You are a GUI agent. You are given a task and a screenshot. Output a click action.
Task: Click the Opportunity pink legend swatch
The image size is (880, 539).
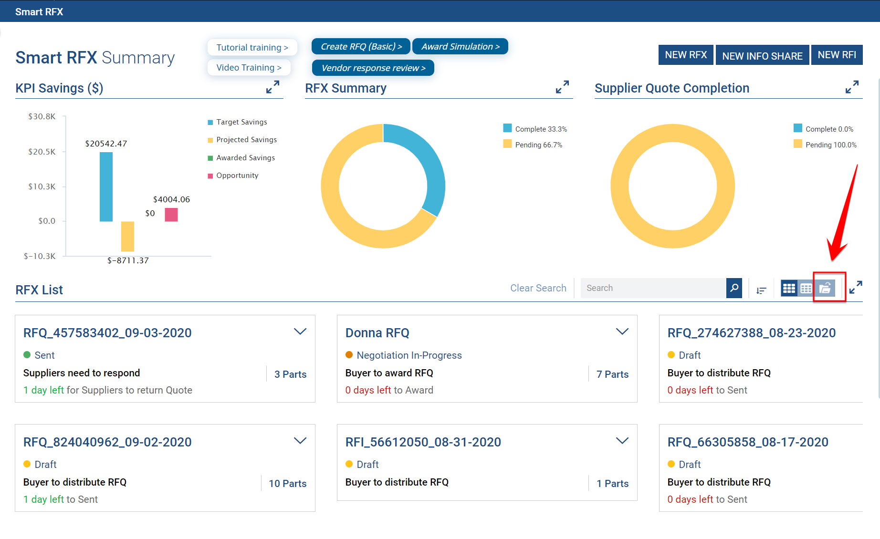pyautogui.click(x=210, y=176)
